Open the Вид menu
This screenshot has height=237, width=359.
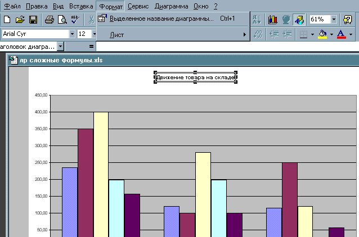tap(58, 6)
